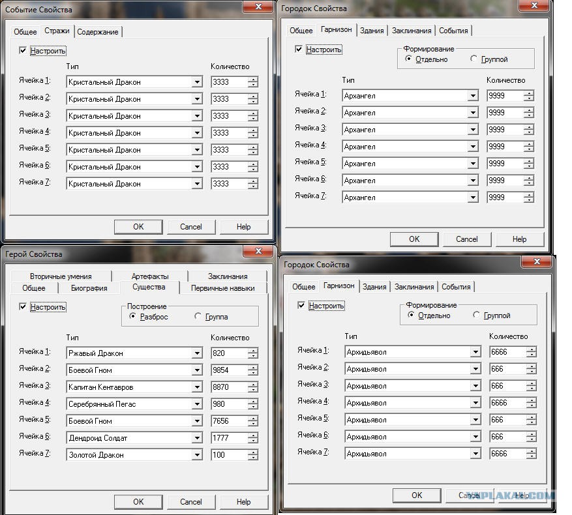Close the bottom Городок Свойства window

[x=537, y=261]
